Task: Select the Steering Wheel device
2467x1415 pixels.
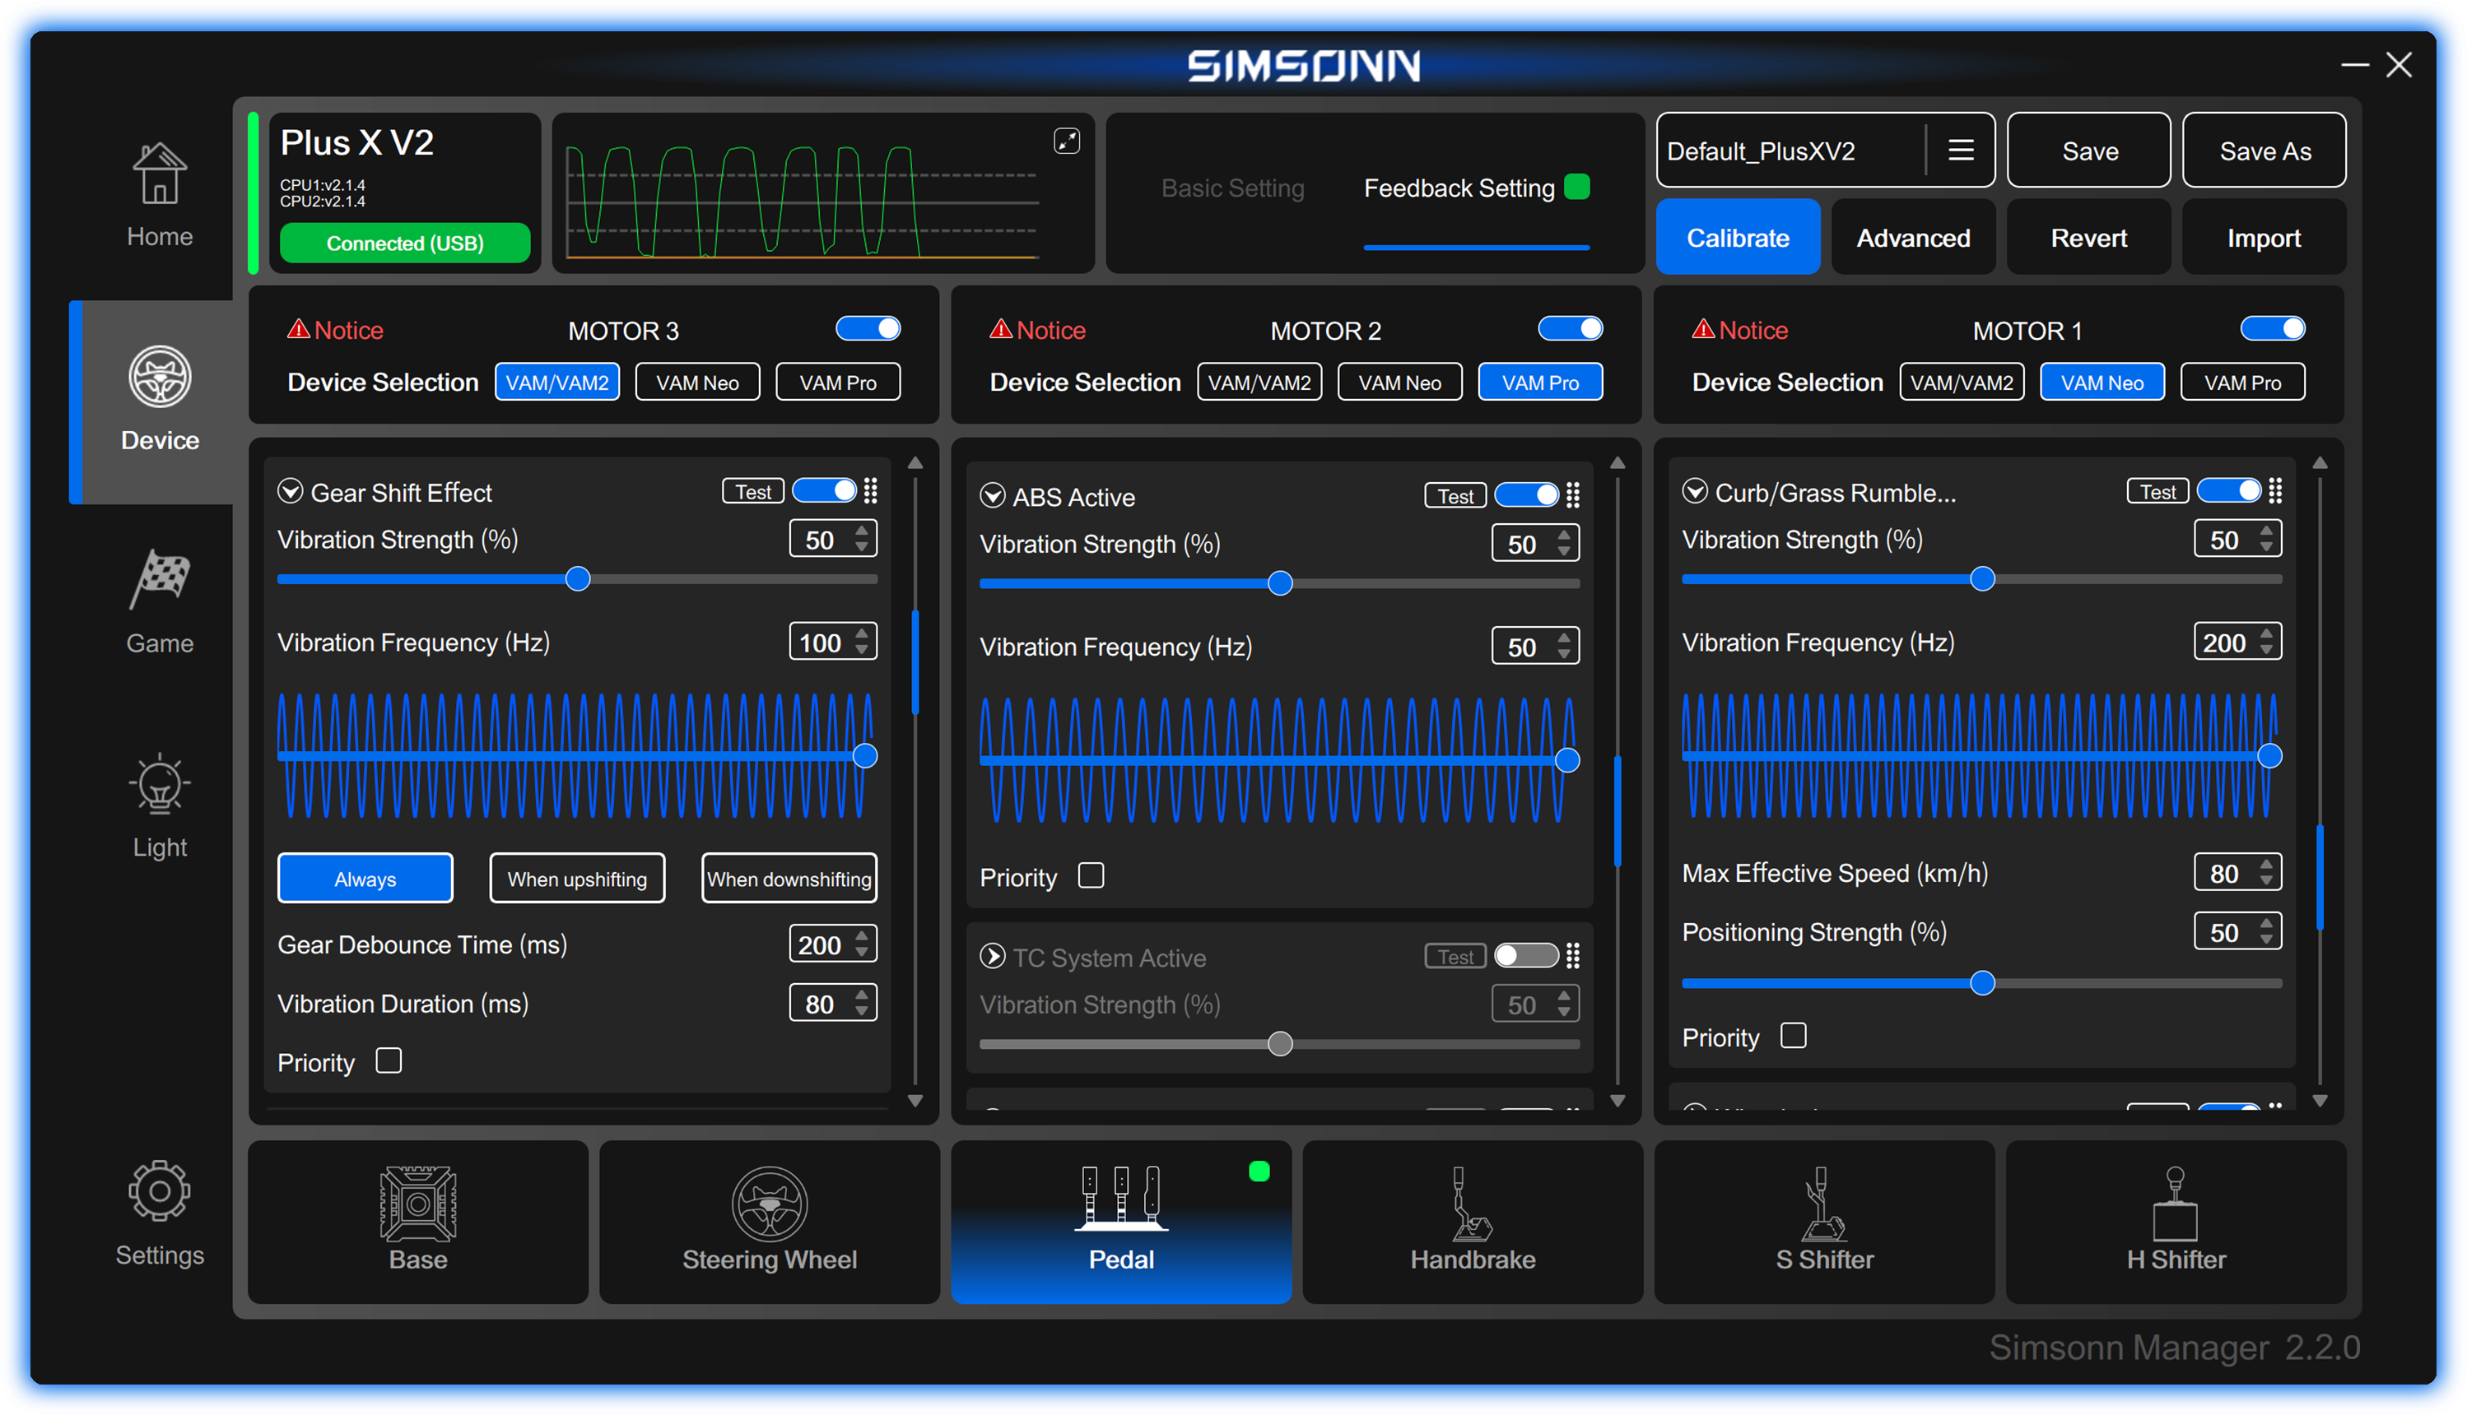Action: [769, 1221]
